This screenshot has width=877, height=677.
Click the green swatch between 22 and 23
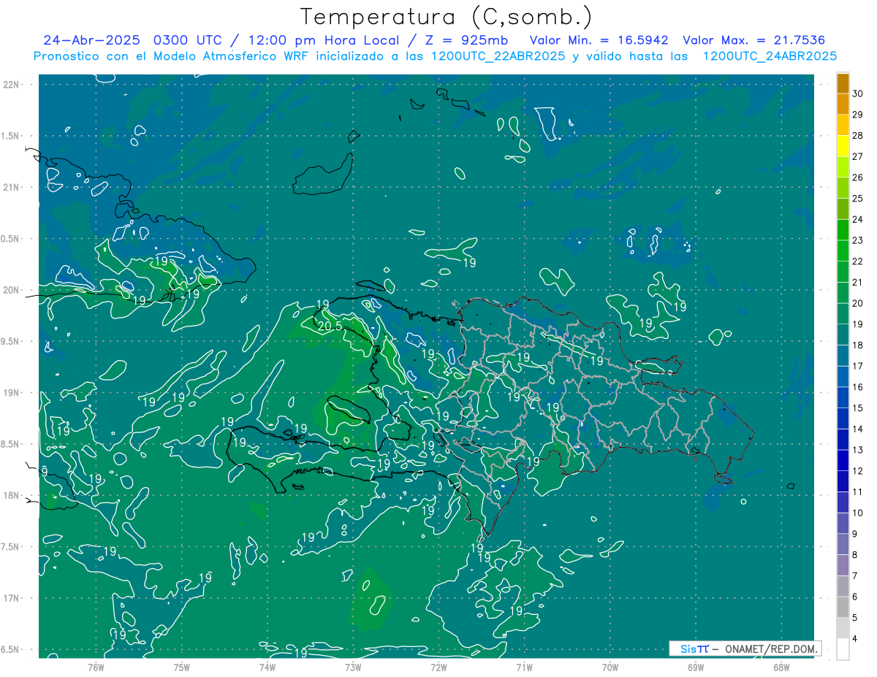coord(843,250)
